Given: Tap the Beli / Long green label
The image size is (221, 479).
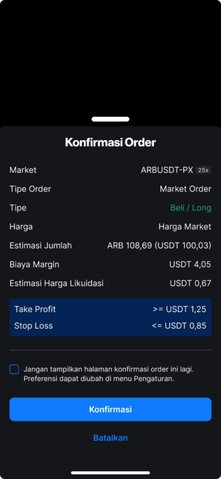Looking at the screenshot, I should point(190,208).
